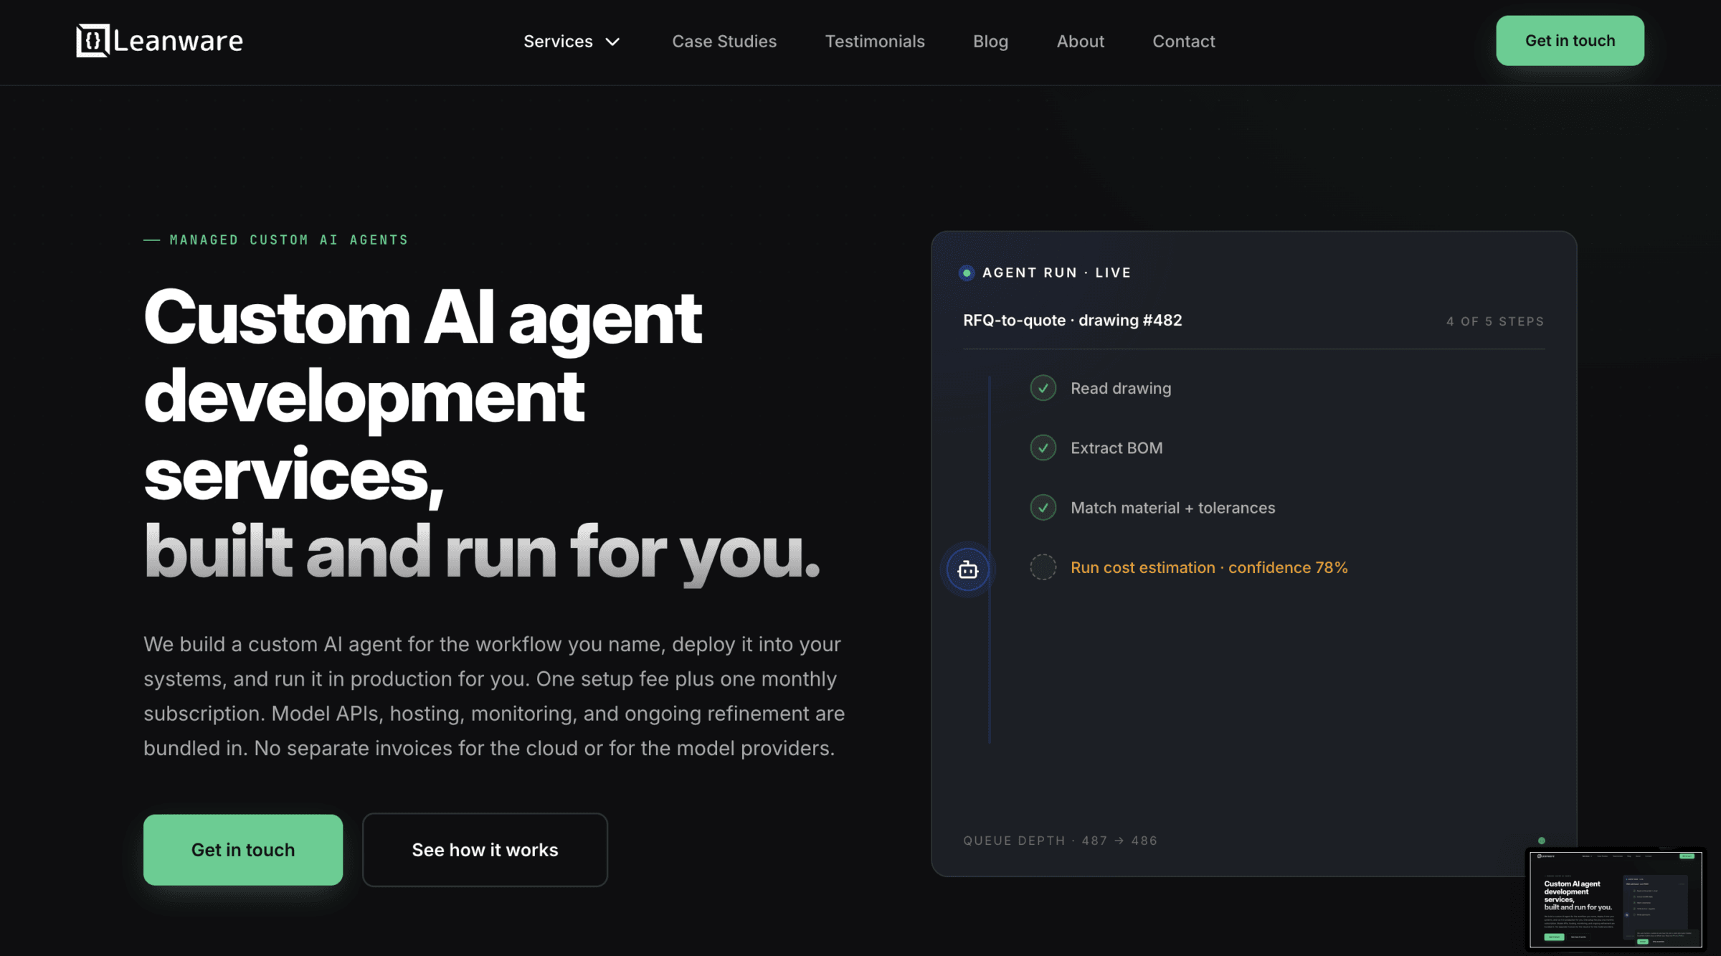Click the header Get in touch button
The width and height of the screenshot is (1721, 956).
[x=1570, y=41]
